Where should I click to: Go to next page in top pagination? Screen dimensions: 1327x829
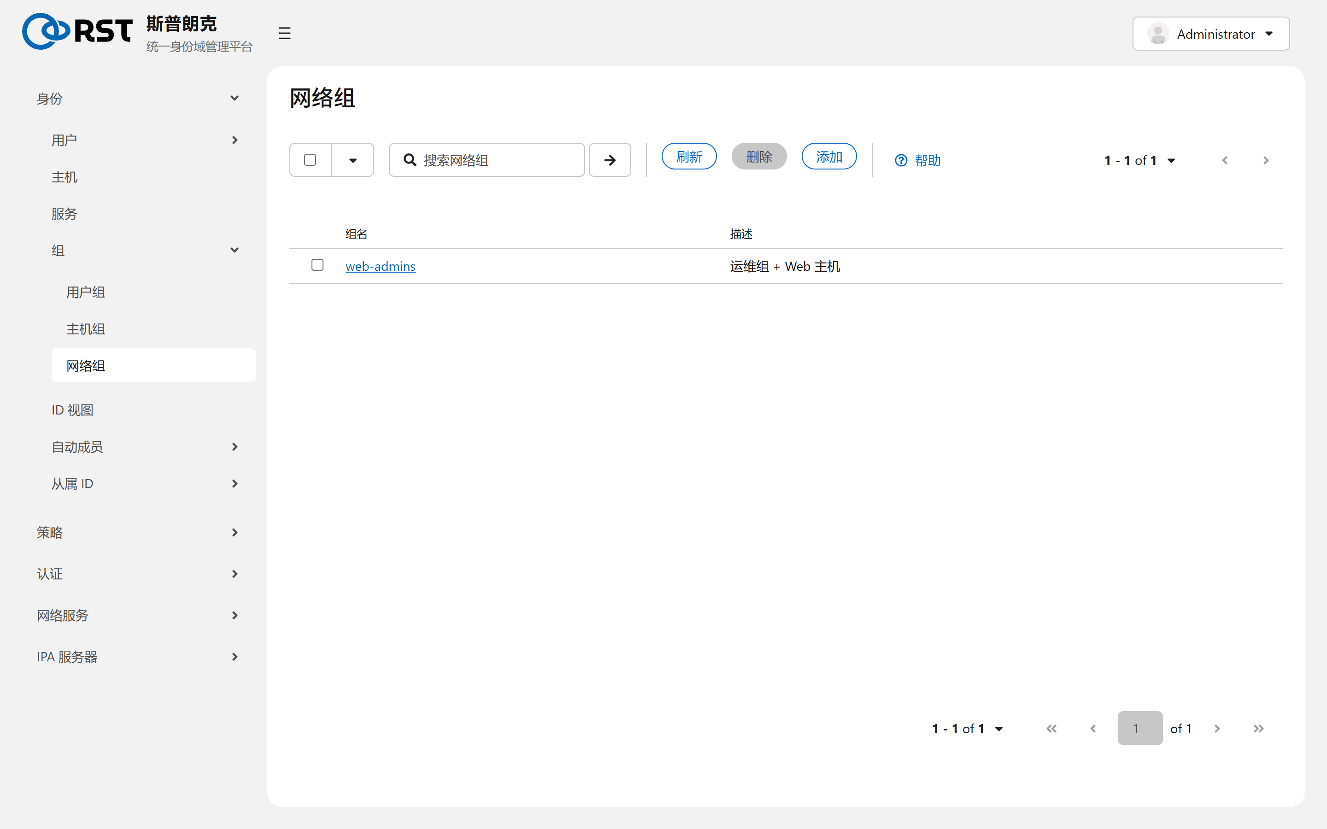1266,160
